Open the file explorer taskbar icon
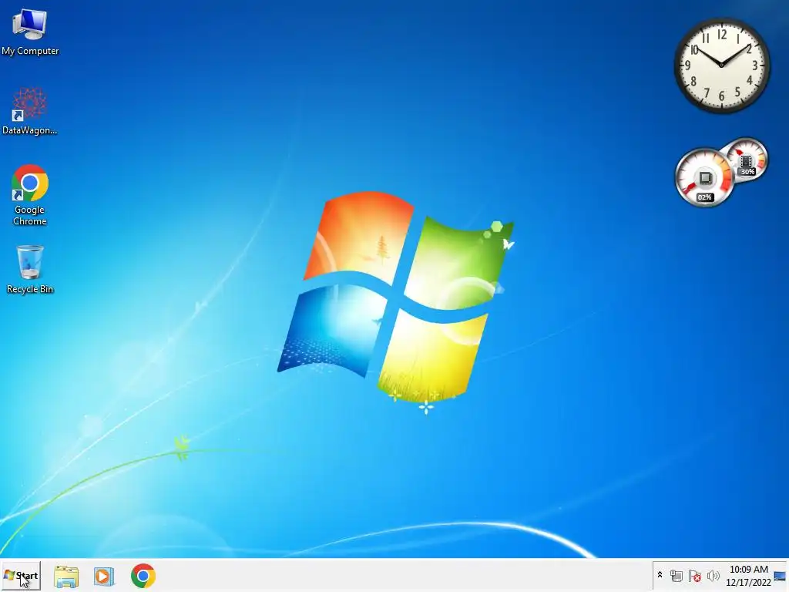789x592 pixels. click(66, 577)
